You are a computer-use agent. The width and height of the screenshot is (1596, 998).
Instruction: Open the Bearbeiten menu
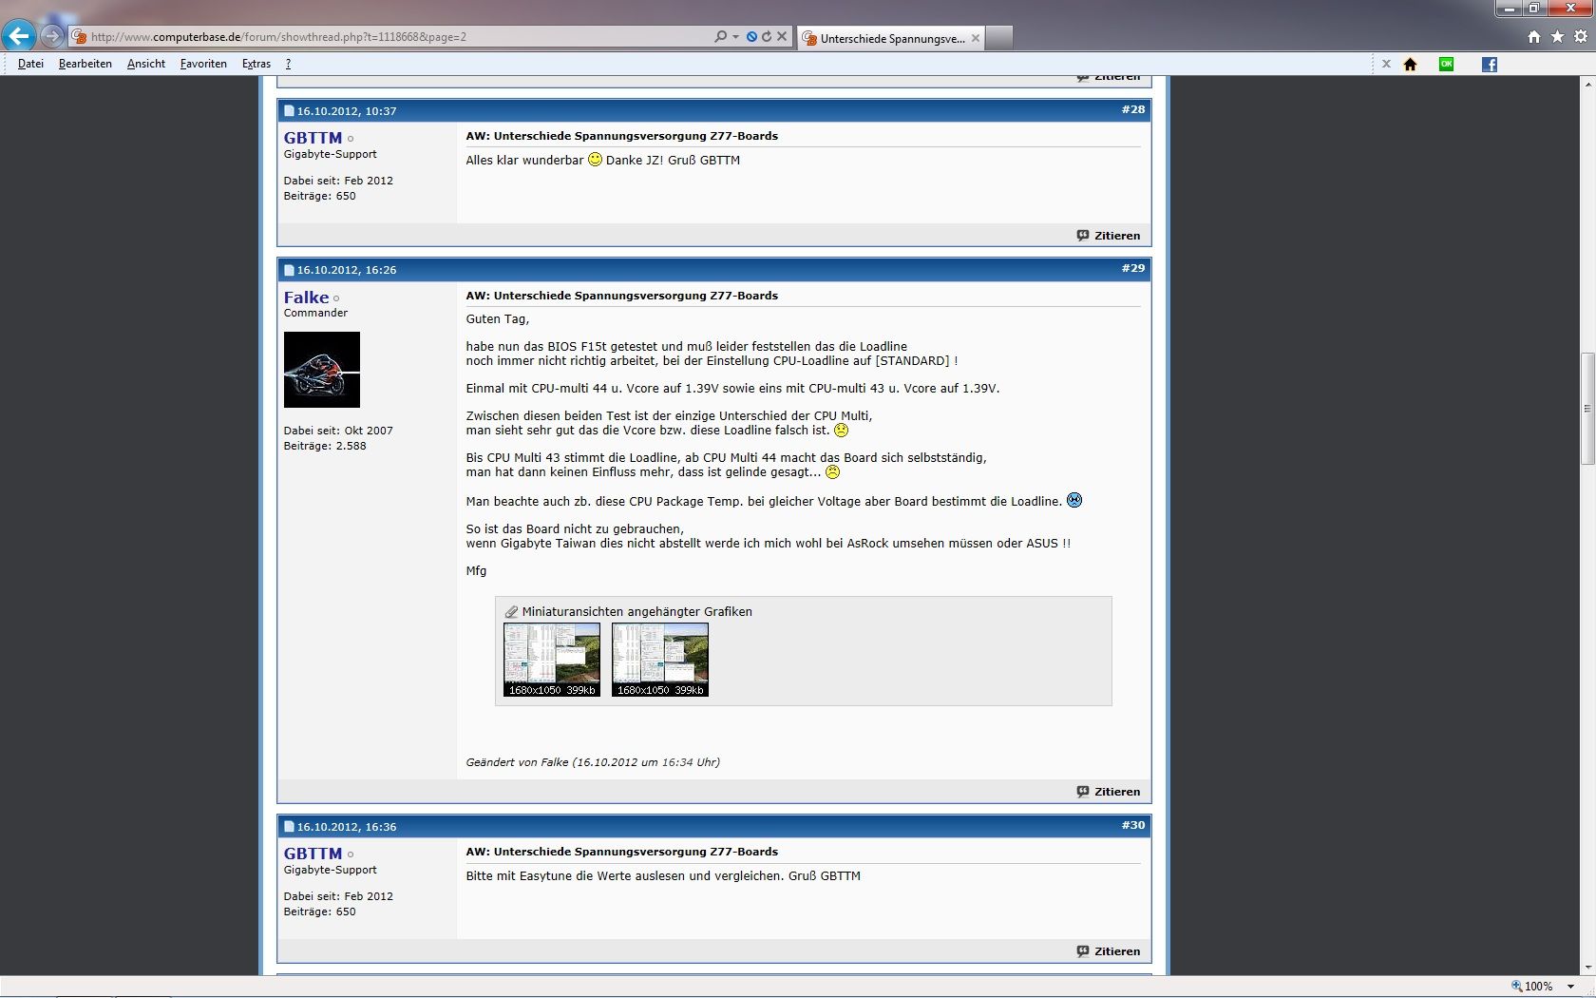[x=85, y=64]
